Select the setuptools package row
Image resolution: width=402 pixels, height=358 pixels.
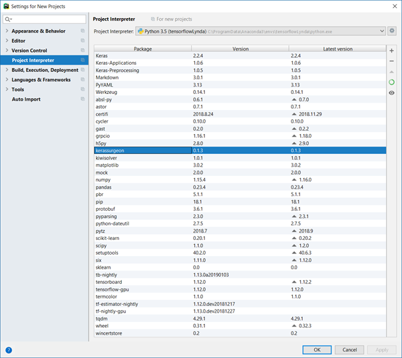[240, 253]
